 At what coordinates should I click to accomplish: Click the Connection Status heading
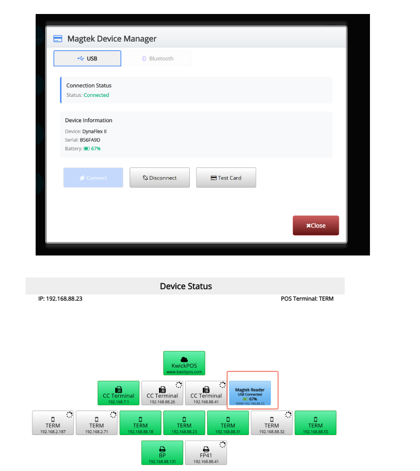(x=89, y=86)
